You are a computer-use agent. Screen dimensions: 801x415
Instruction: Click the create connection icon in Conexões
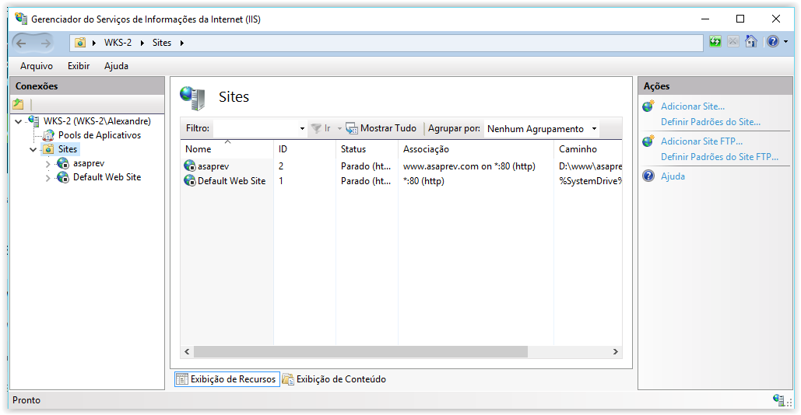(19, 104)
